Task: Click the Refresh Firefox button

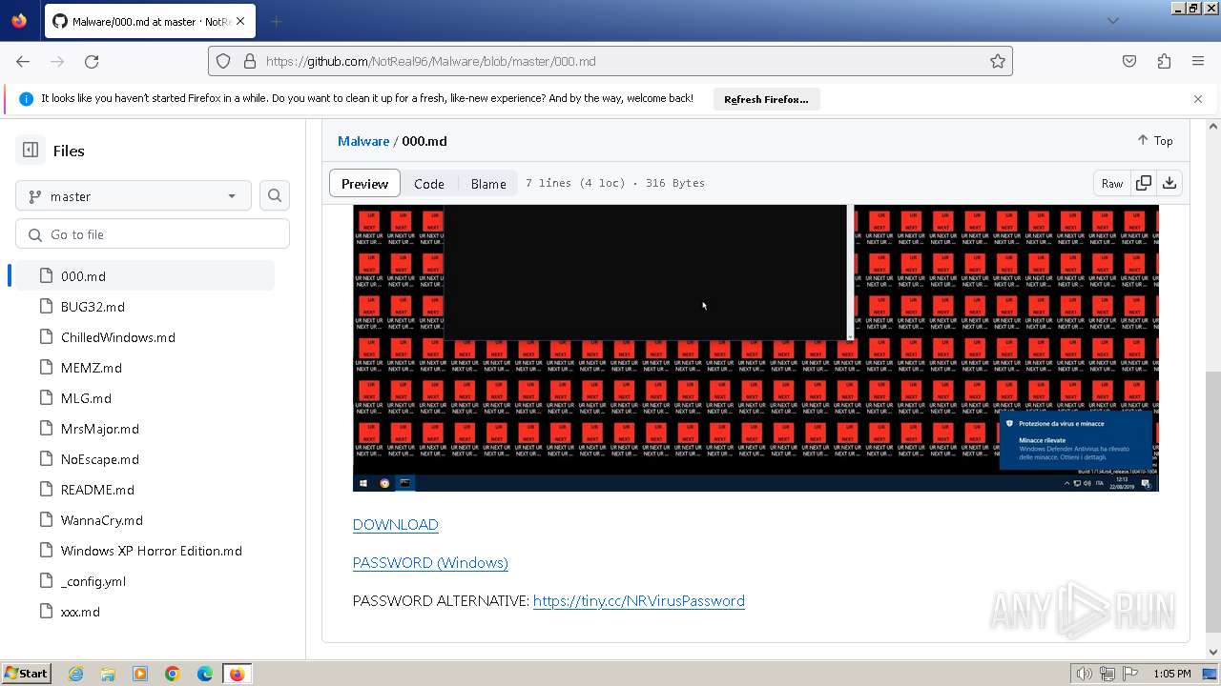Action: coord(766,99)
